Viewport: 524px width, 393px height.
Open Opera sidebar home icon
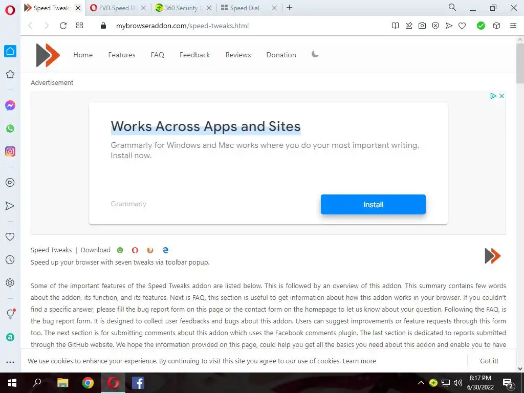10,51
